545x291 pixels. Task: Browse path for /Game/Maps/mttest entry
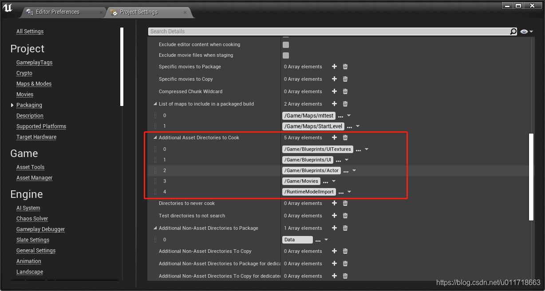340,116
